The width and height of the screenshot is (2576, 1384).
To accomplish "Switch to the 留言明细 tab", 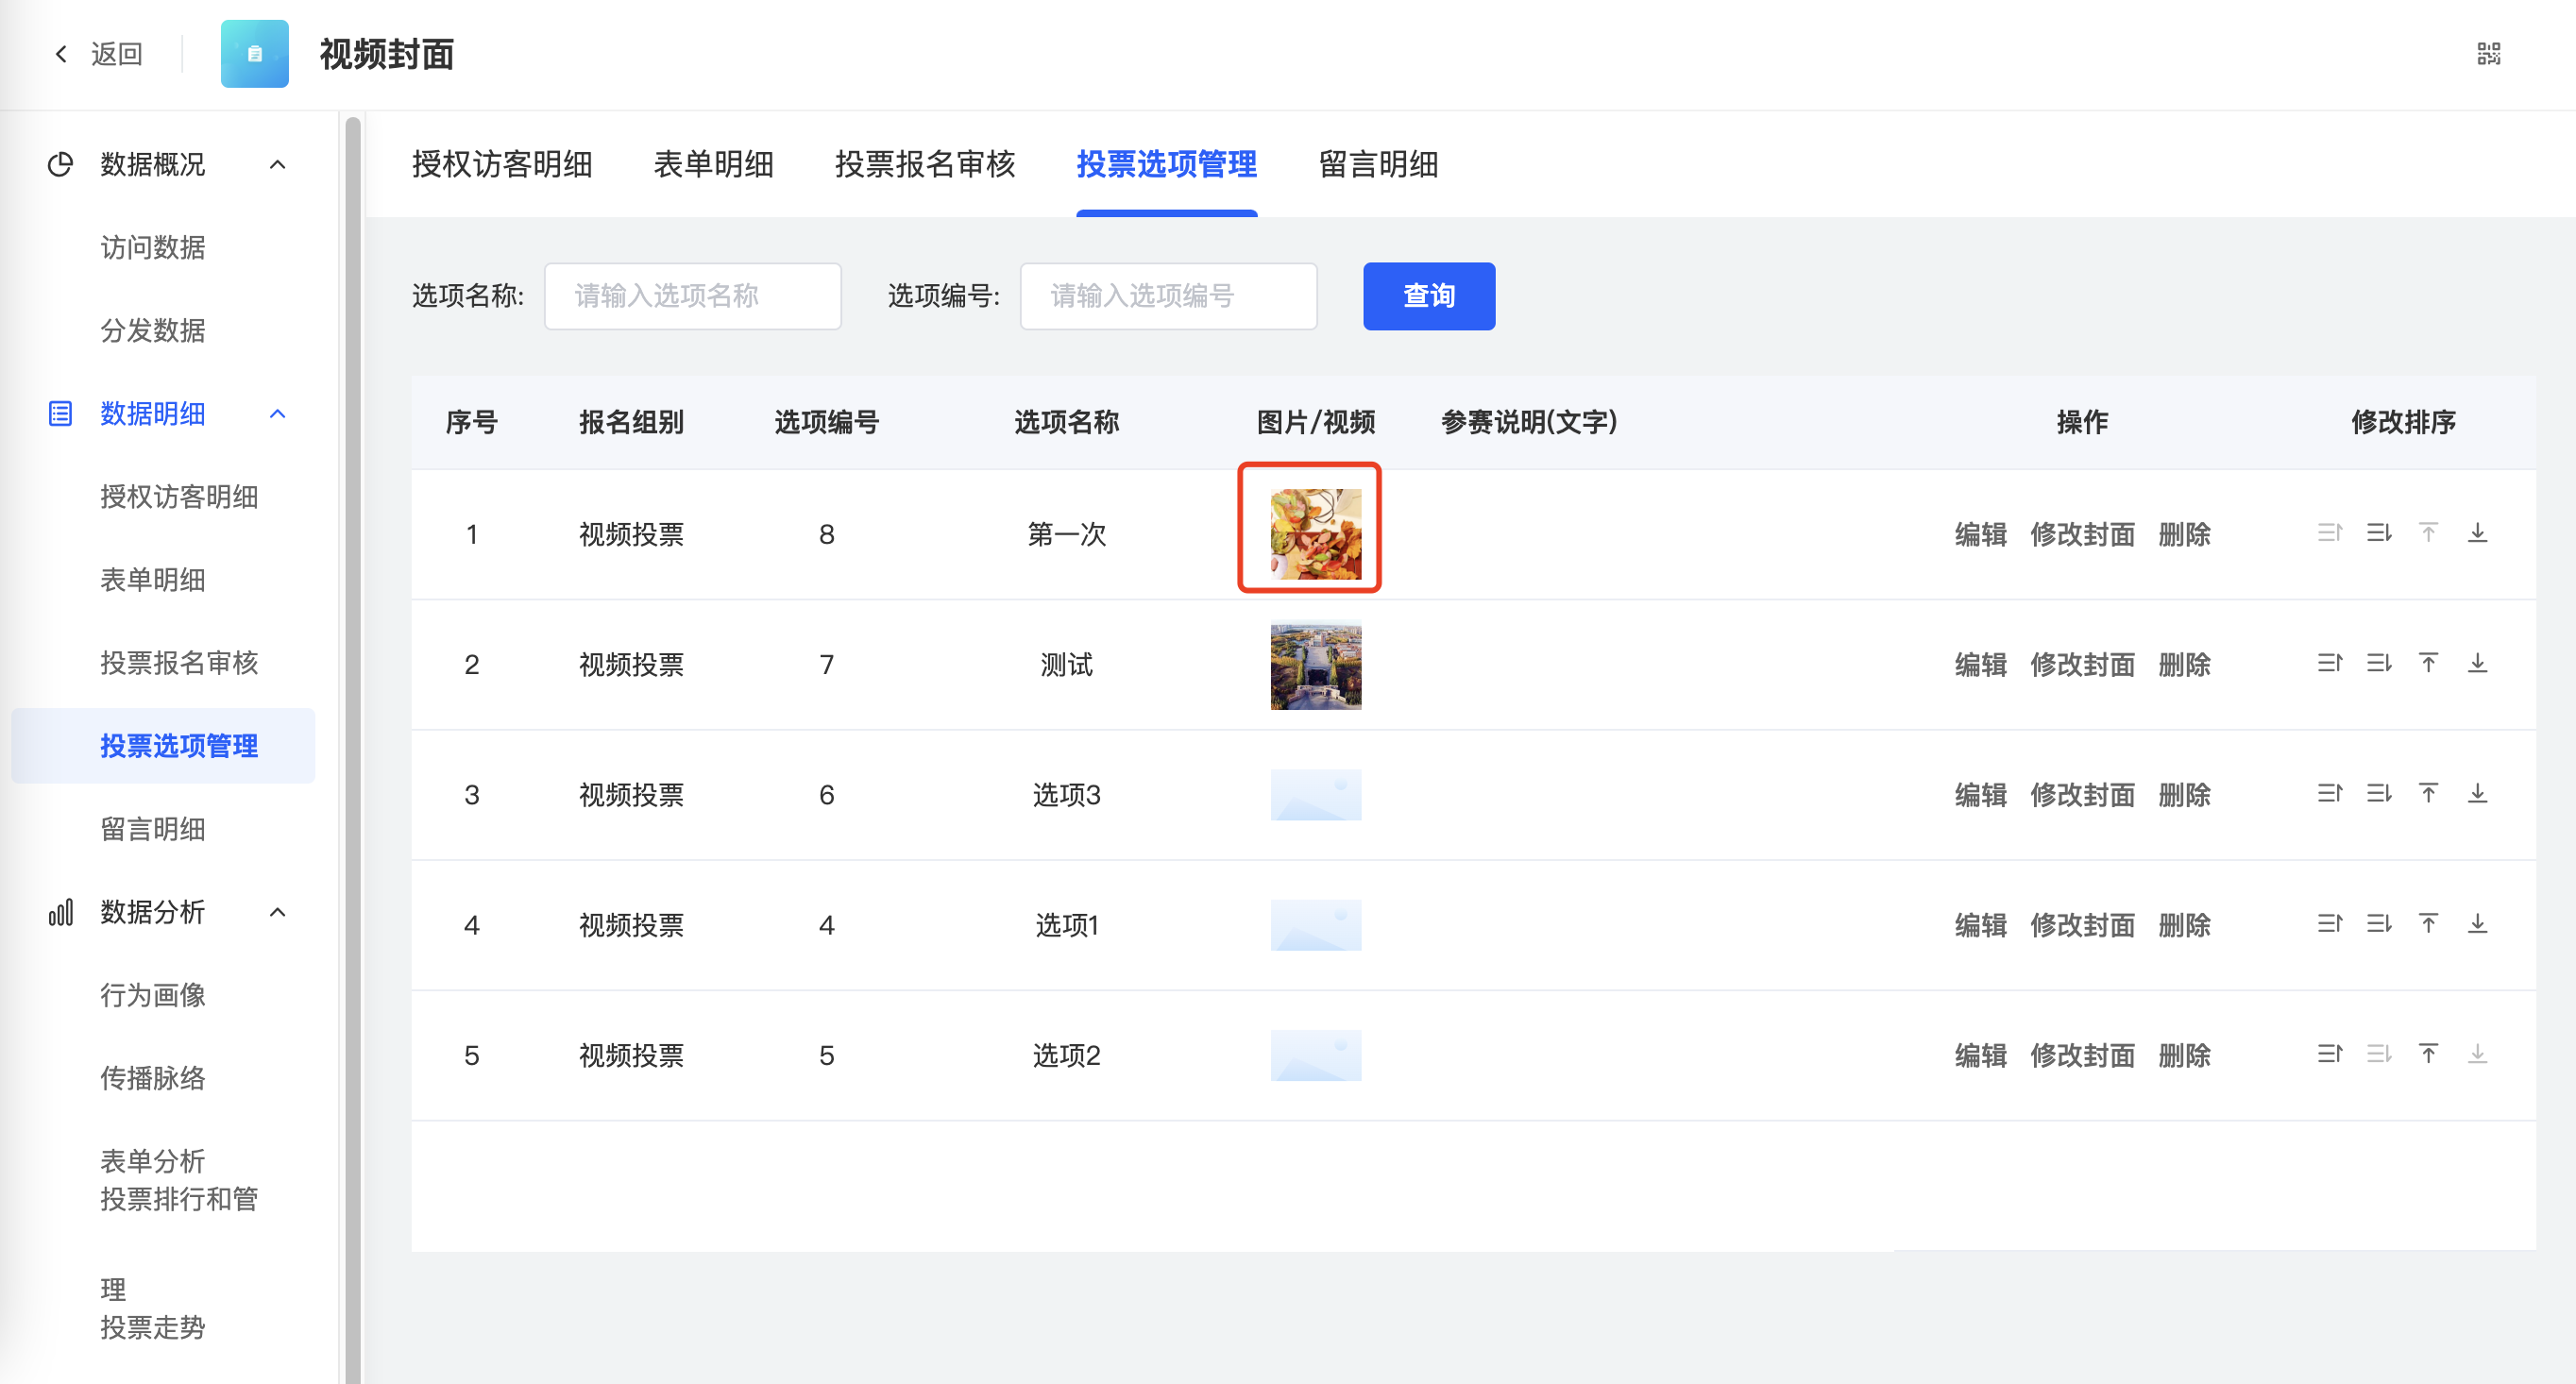I will click(x=1377, y=165).
